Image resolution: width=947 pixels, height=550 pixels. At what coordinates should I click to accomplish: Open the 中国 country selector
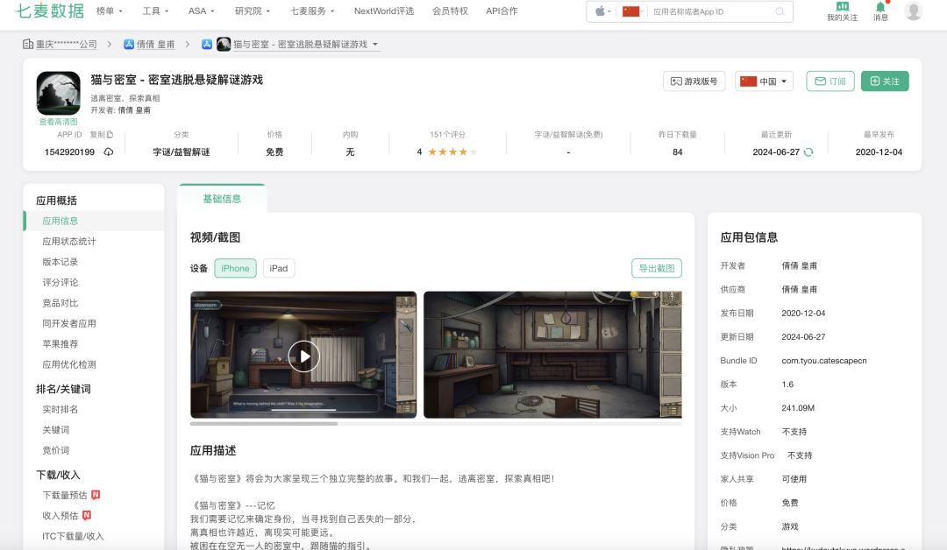click(x=764, y=81)
